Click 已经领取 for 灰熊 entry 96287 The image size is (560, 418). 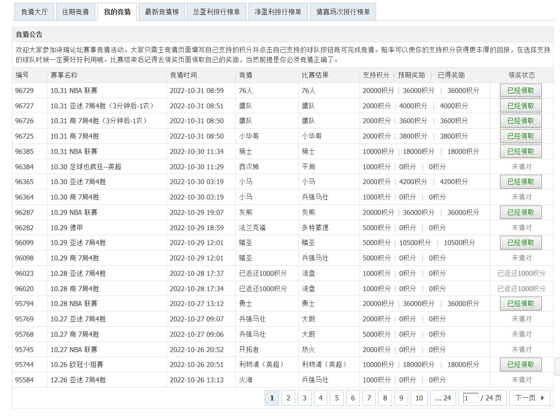point(521,213)
